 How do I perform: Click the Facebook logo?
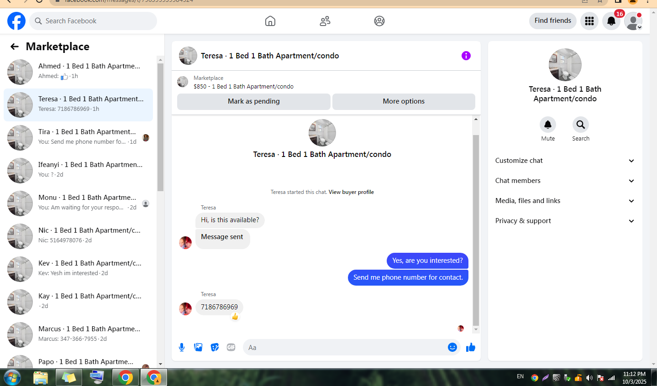click(x=16, y=21)
